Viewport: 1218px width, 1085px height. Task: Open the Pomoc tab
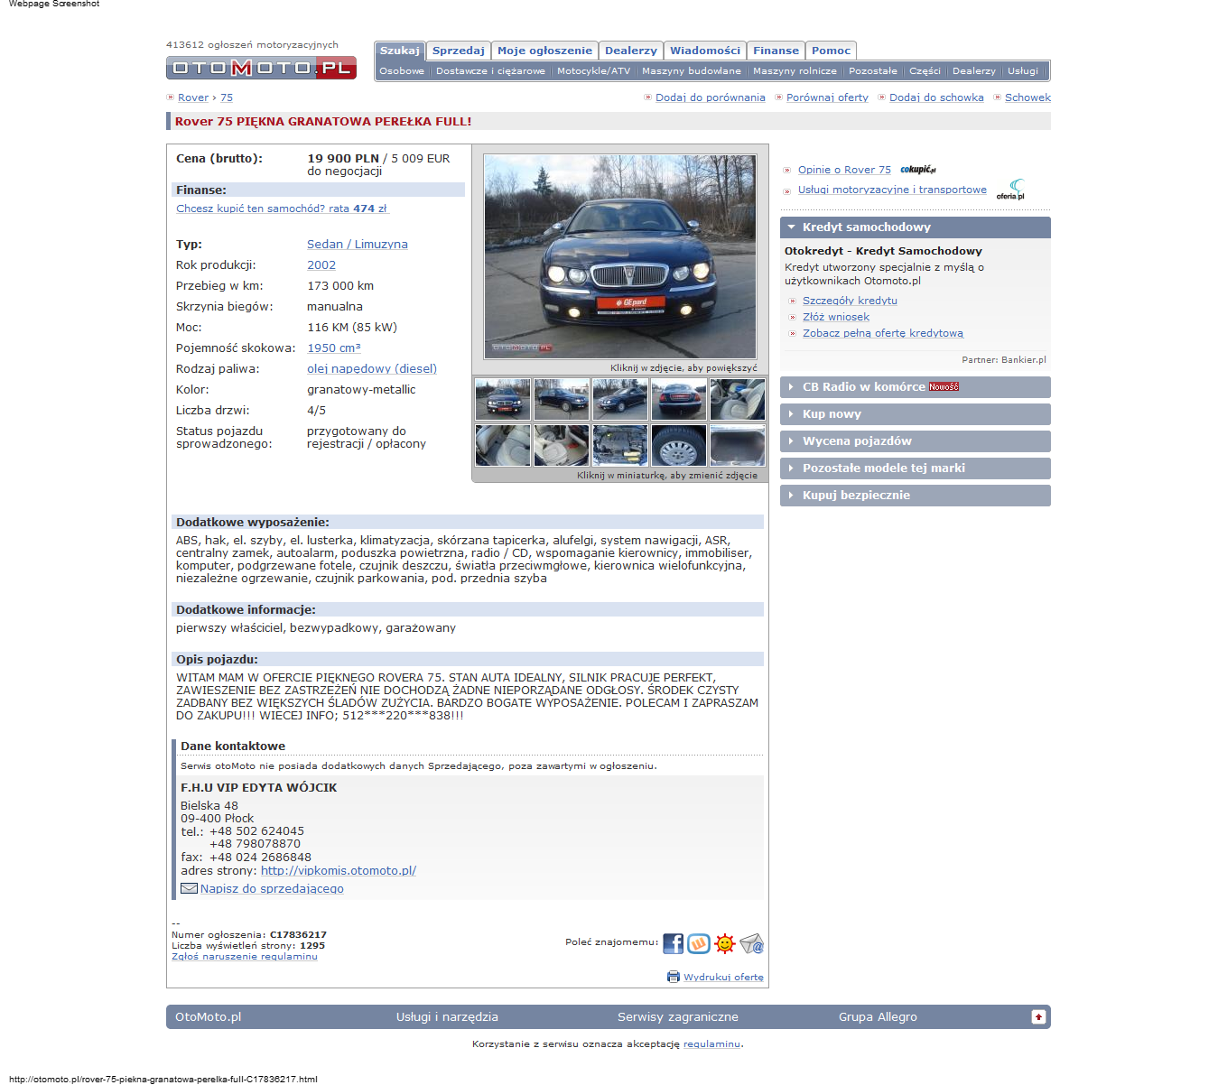pyautogui.click(x=831, y=51)
